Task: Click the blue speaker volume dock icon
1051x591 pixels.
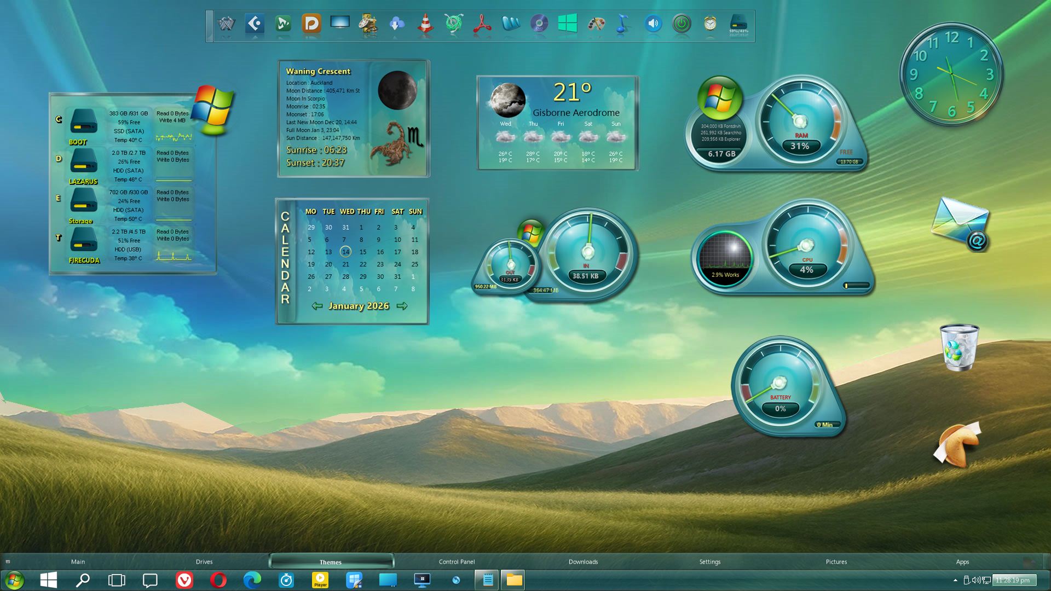Action: click(x=653, y=24)
